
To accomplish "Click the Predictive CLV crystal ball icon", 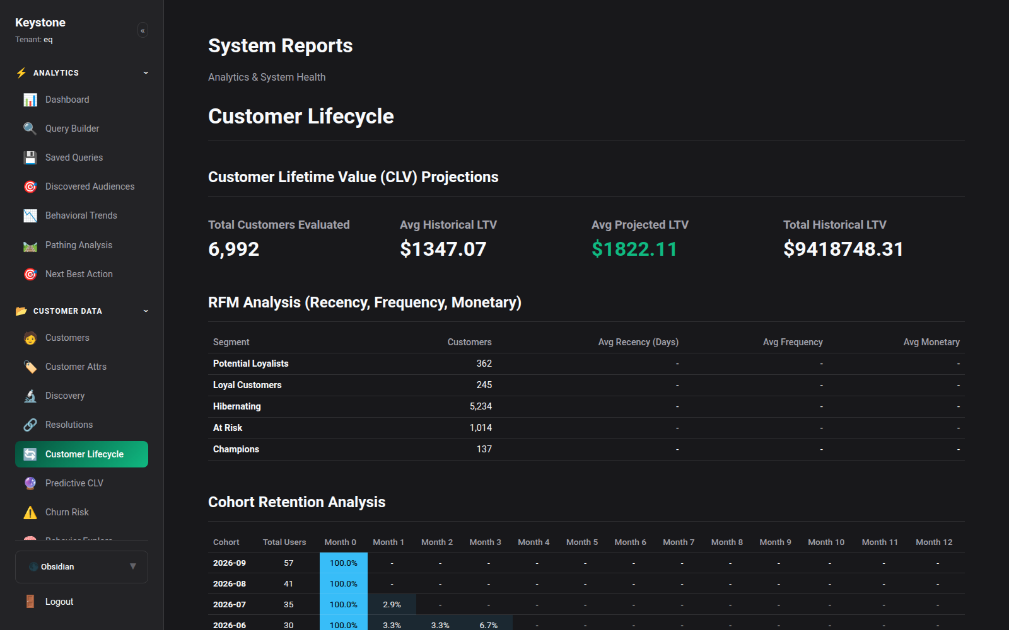I will click(30, 483).
